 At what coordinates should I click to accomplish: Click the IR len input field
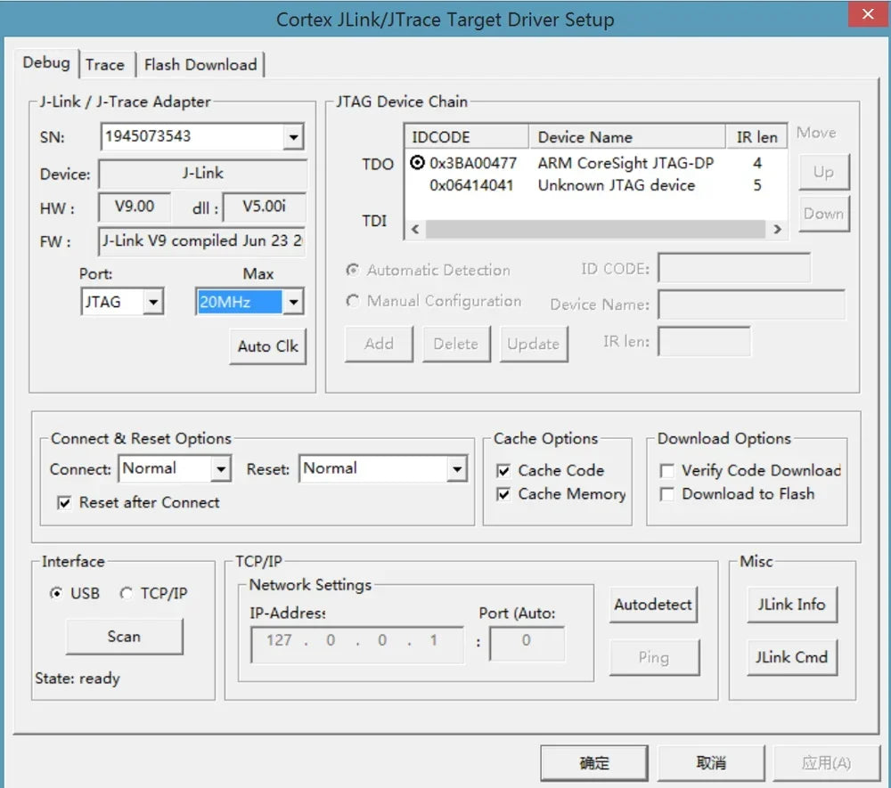click(x=704, y=342)
